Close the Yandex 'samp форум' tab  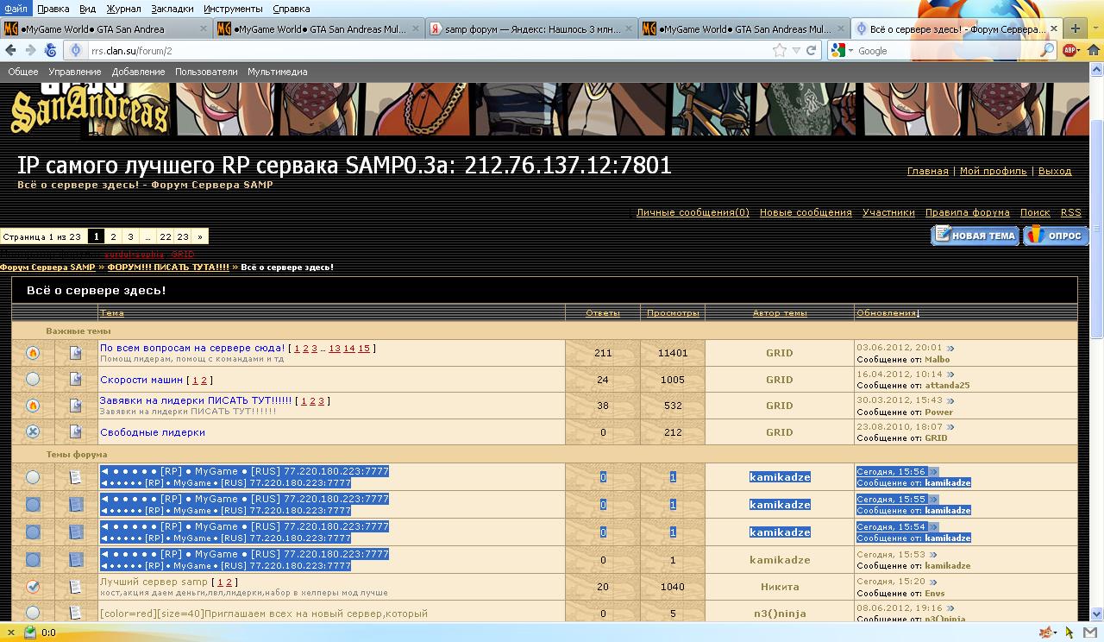tap(629, 28)
